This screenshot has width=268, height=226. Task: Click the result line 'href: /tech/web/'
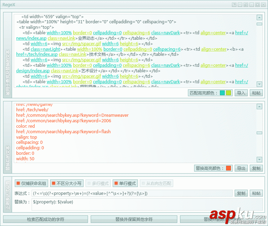tap(32, 110)
